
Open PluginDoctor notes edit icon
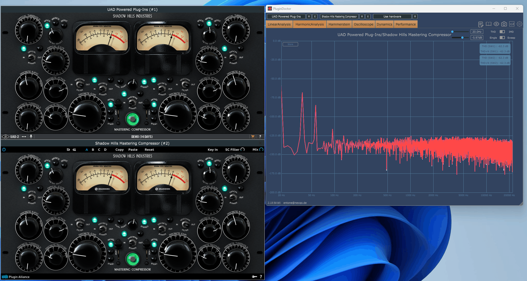(481, 24)
